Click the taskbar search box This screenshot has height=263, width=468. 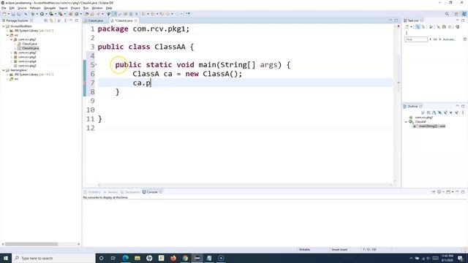pyautogui.click(x=53, y=258)
